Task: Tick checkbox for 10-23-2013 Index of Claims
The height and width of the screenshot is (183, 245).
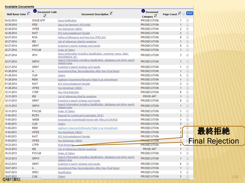Action: click(188, 153)
